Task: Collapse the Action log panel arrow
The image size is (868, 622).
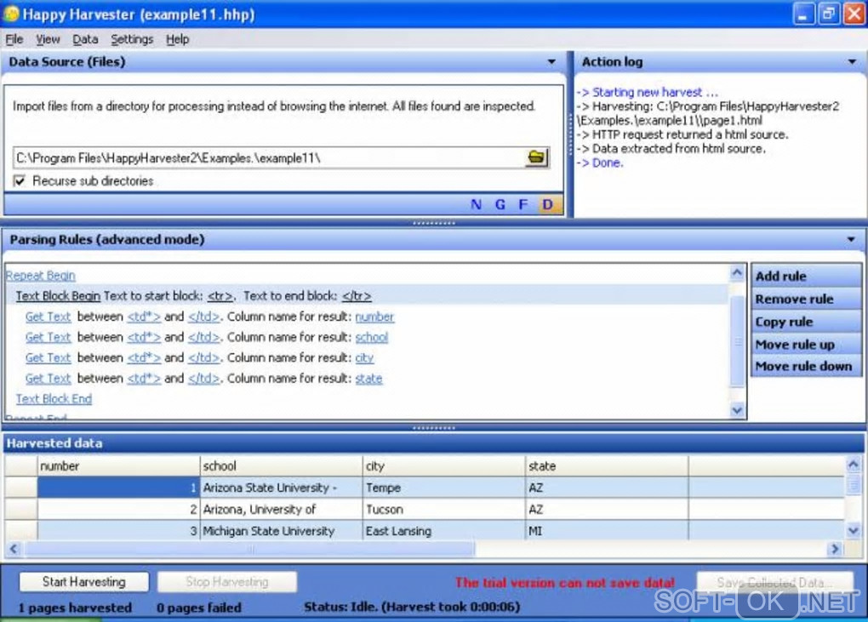Action: click(852, 62)
